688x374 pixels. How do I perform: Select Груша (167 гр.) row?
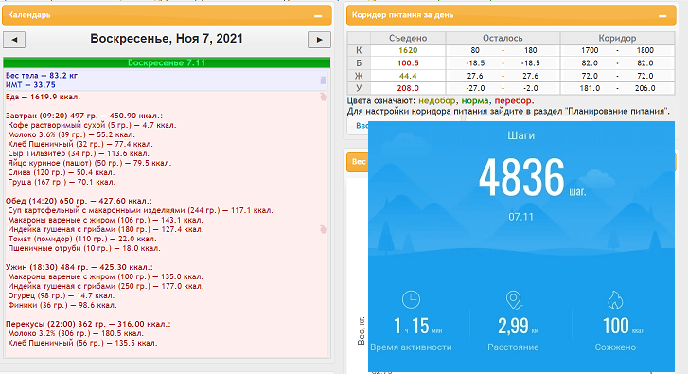(x=62, y=182)
